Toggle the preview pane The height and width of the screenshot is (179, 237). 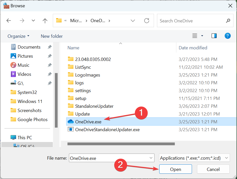point(214,36)
